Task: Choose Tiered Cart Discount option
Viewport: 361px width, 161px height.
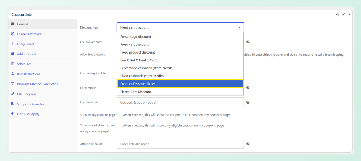Action: (180, 92)
